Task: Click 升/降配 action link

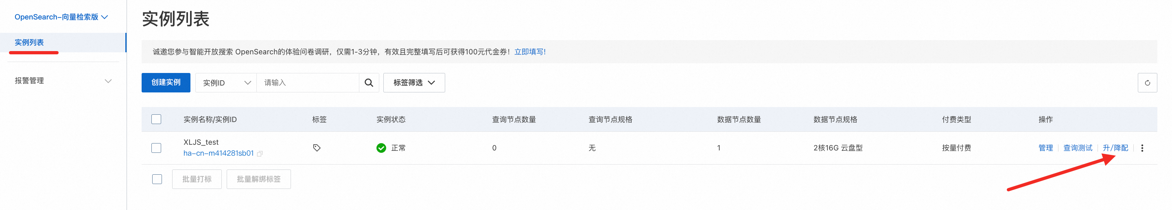Action: click(x=1115, y=148)
